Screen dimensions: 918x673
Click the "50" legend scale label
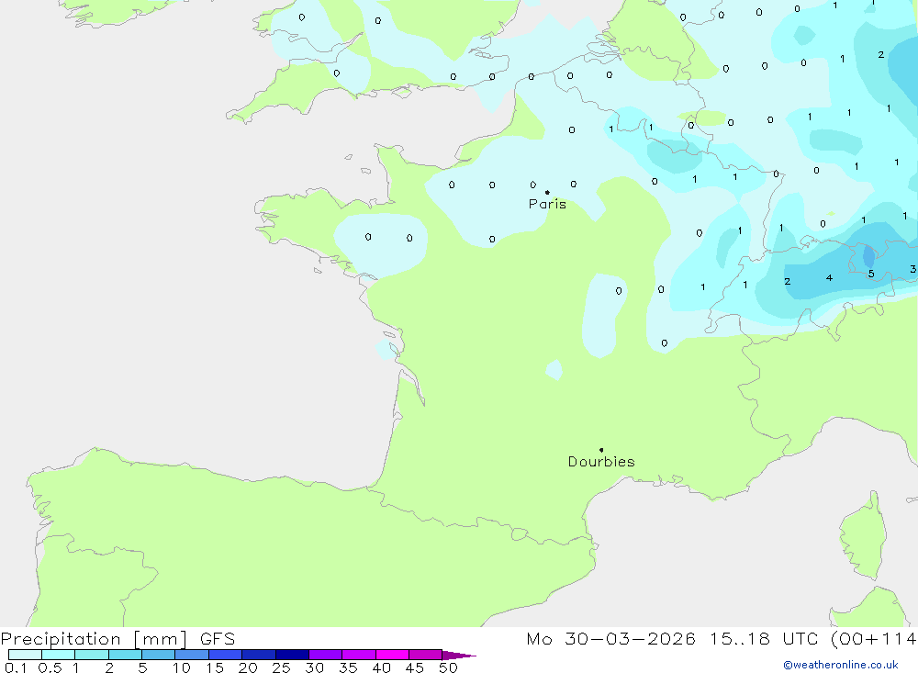(x=448, y=667)
